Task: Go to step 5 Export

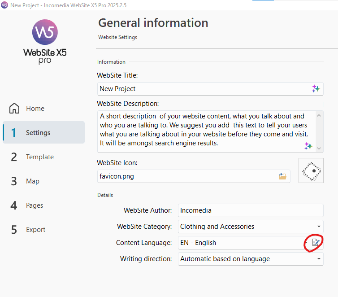Action: (x=43, y=230)
